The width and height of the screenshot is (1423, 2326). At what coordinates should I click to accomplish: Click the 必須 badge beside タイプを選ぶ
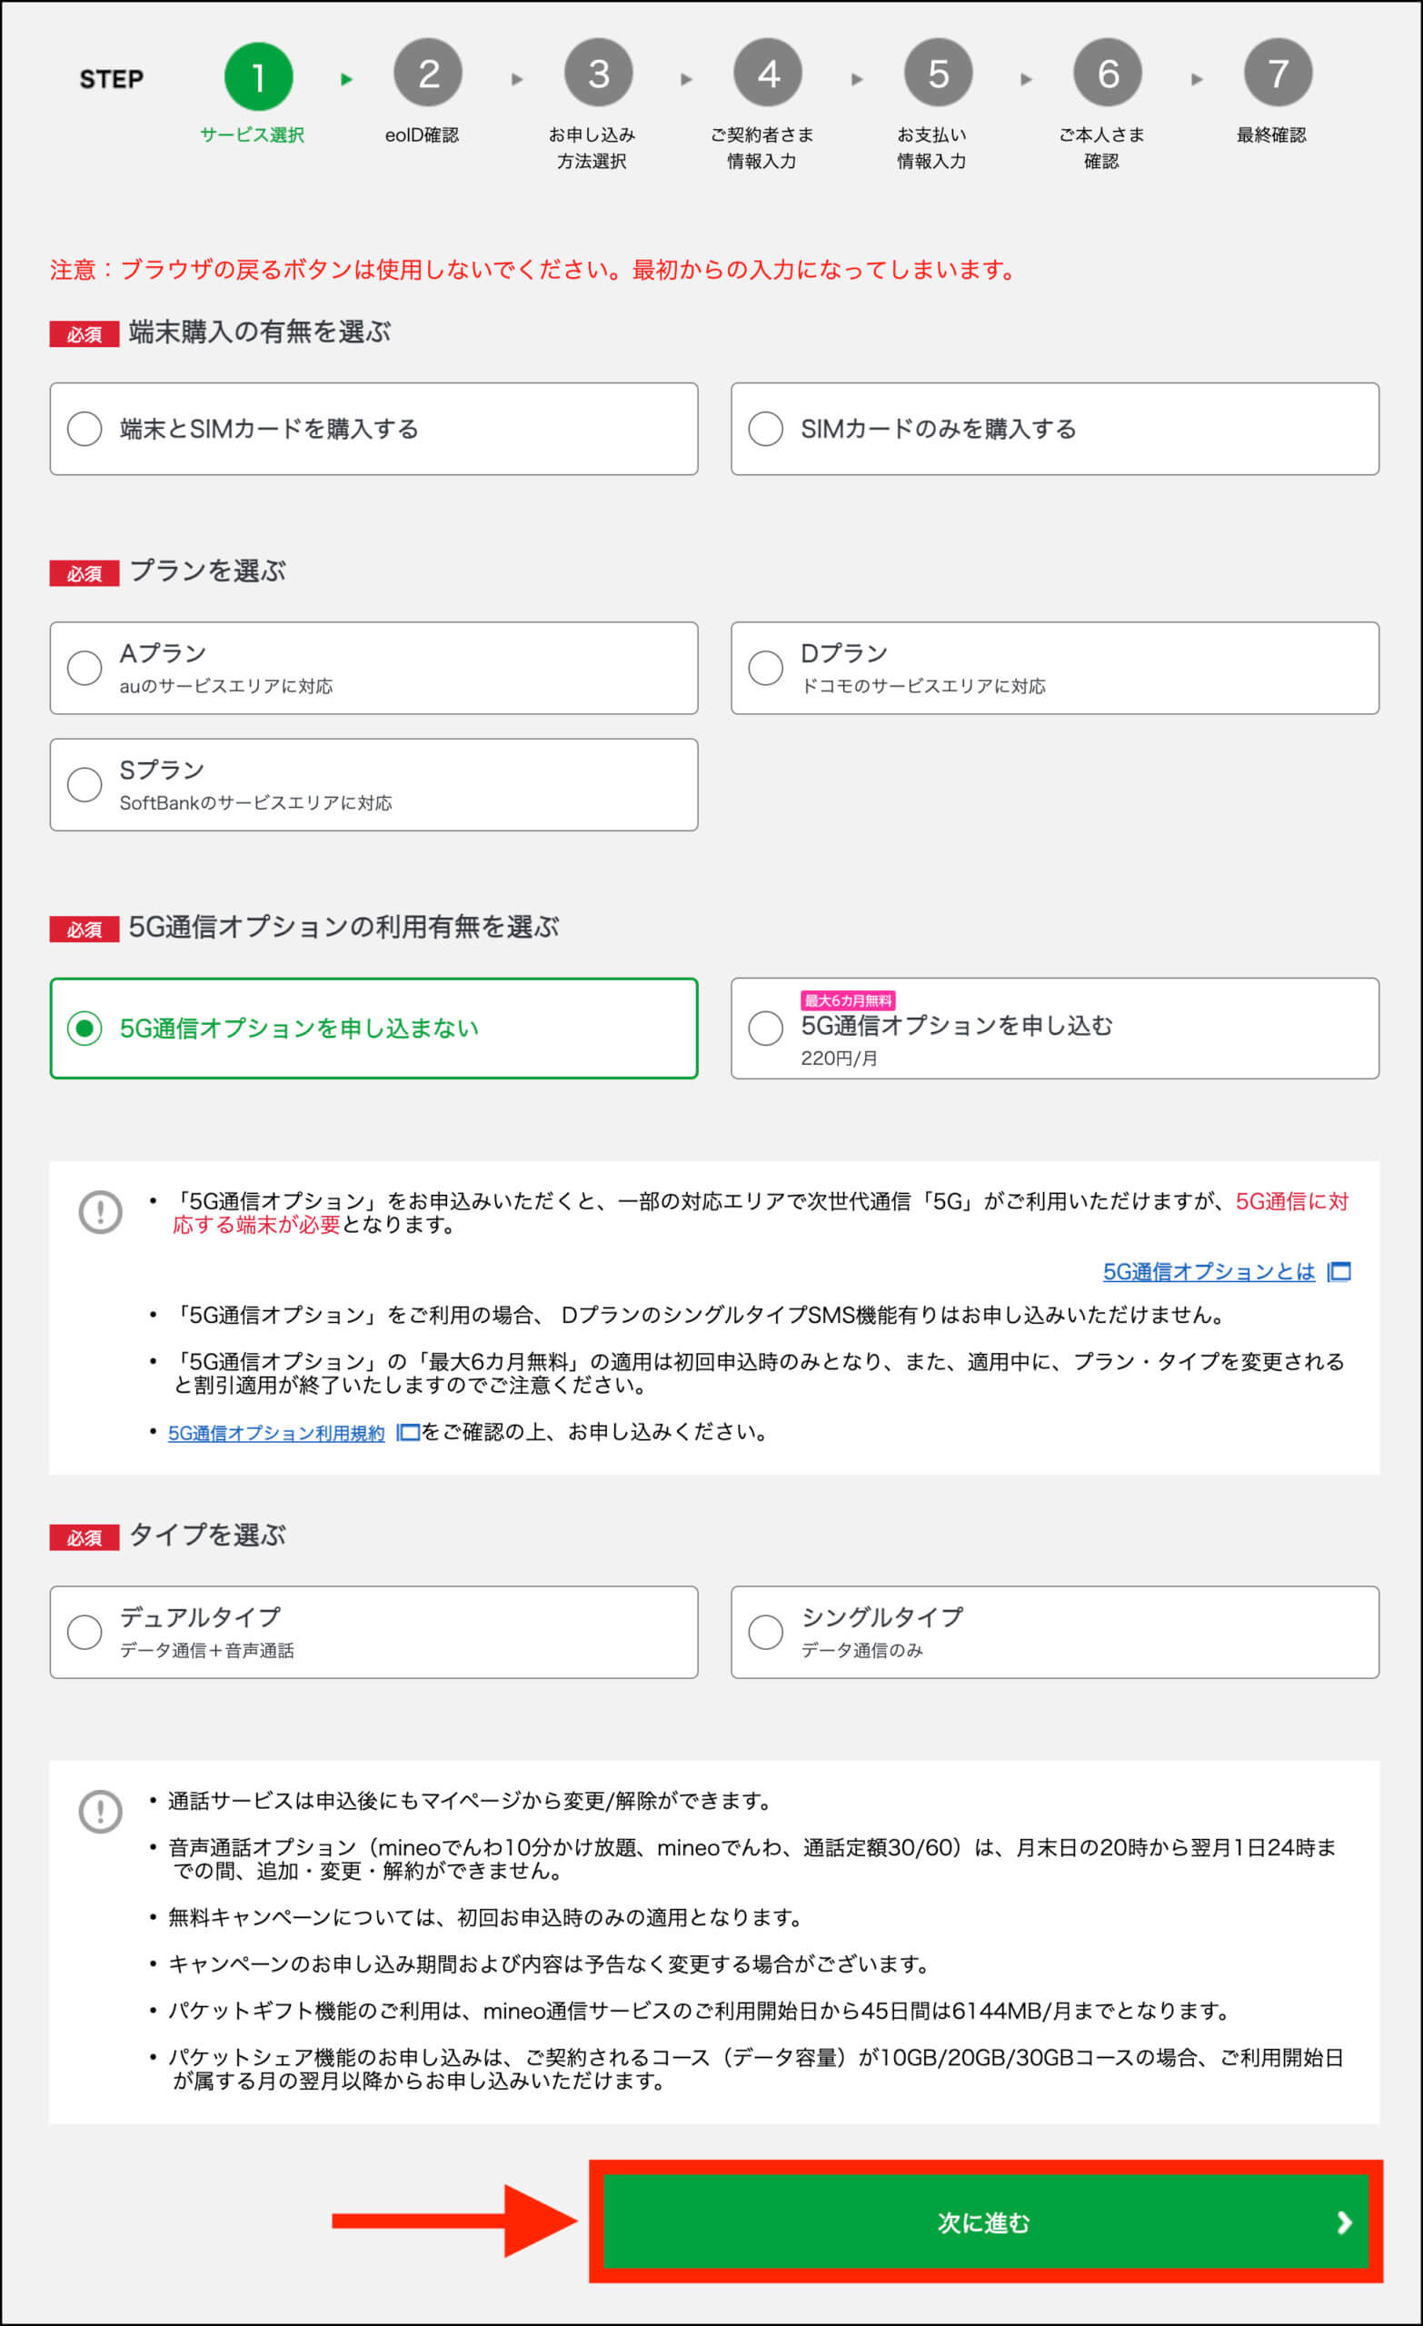(x=84, y=1537)
